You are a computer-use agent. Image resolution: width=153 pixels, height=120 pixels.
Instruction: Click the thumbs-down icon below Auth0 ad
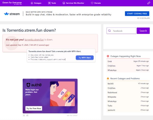point(27,115)
